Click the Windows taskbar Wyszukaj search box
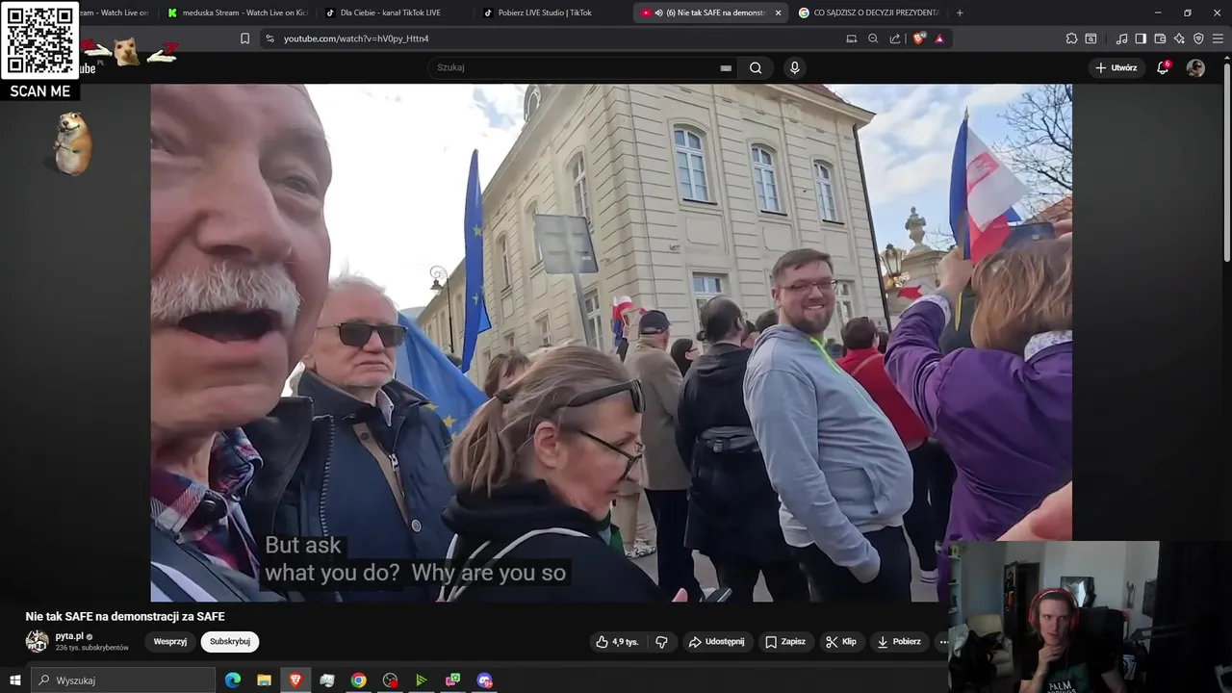This screenshot has width=1232, height=693. click(x=123, y=680)
